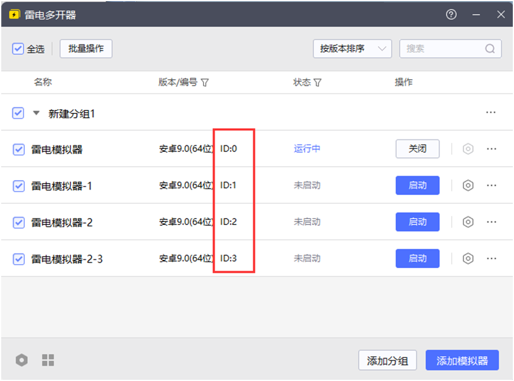Collapse the 新建分组1 group triangle
Screen dimensions: 514x381
point(36,113)
